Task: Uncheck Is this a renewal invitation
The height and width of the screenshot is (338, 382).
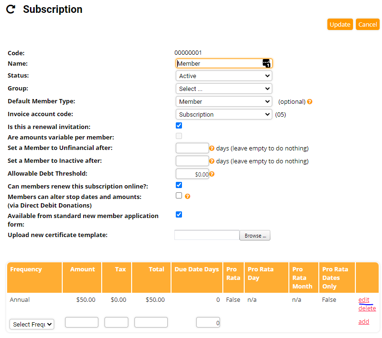Action: [179, 125]
